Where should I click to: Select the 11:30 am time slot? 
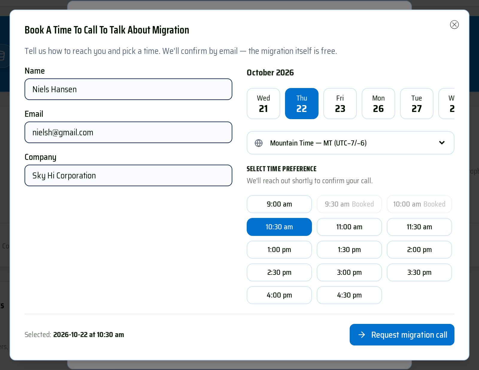coord(419,227)
